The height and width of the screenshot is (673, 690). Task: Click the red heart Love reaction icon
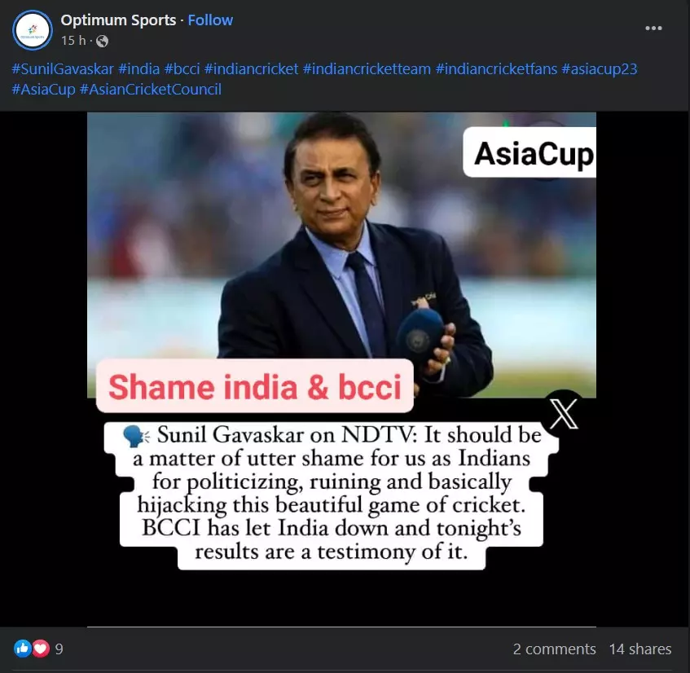[41, 649]
